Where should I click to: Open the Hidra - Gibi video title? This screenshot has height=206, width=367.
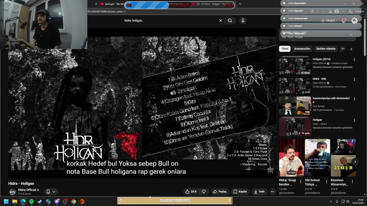tap(319, 79)
